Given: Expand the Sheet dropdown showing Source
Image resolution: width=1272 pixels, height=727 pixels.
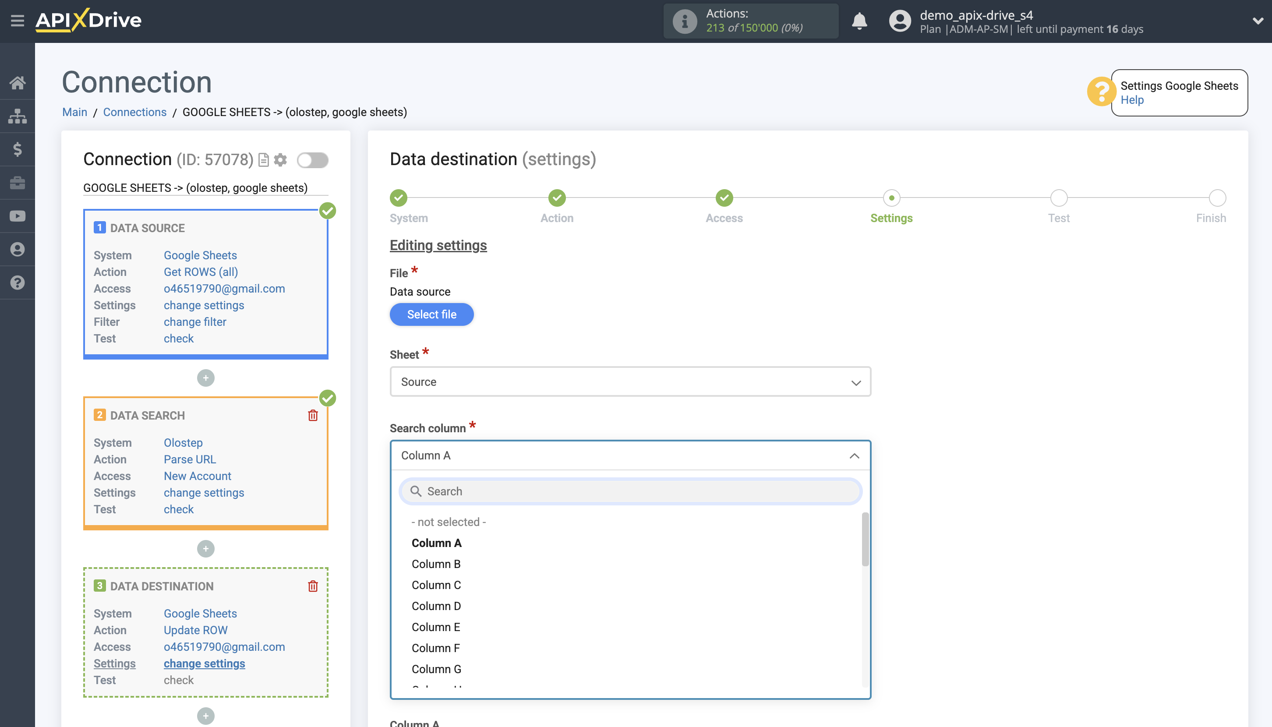Looking at the screenshot, I should 630,382.
